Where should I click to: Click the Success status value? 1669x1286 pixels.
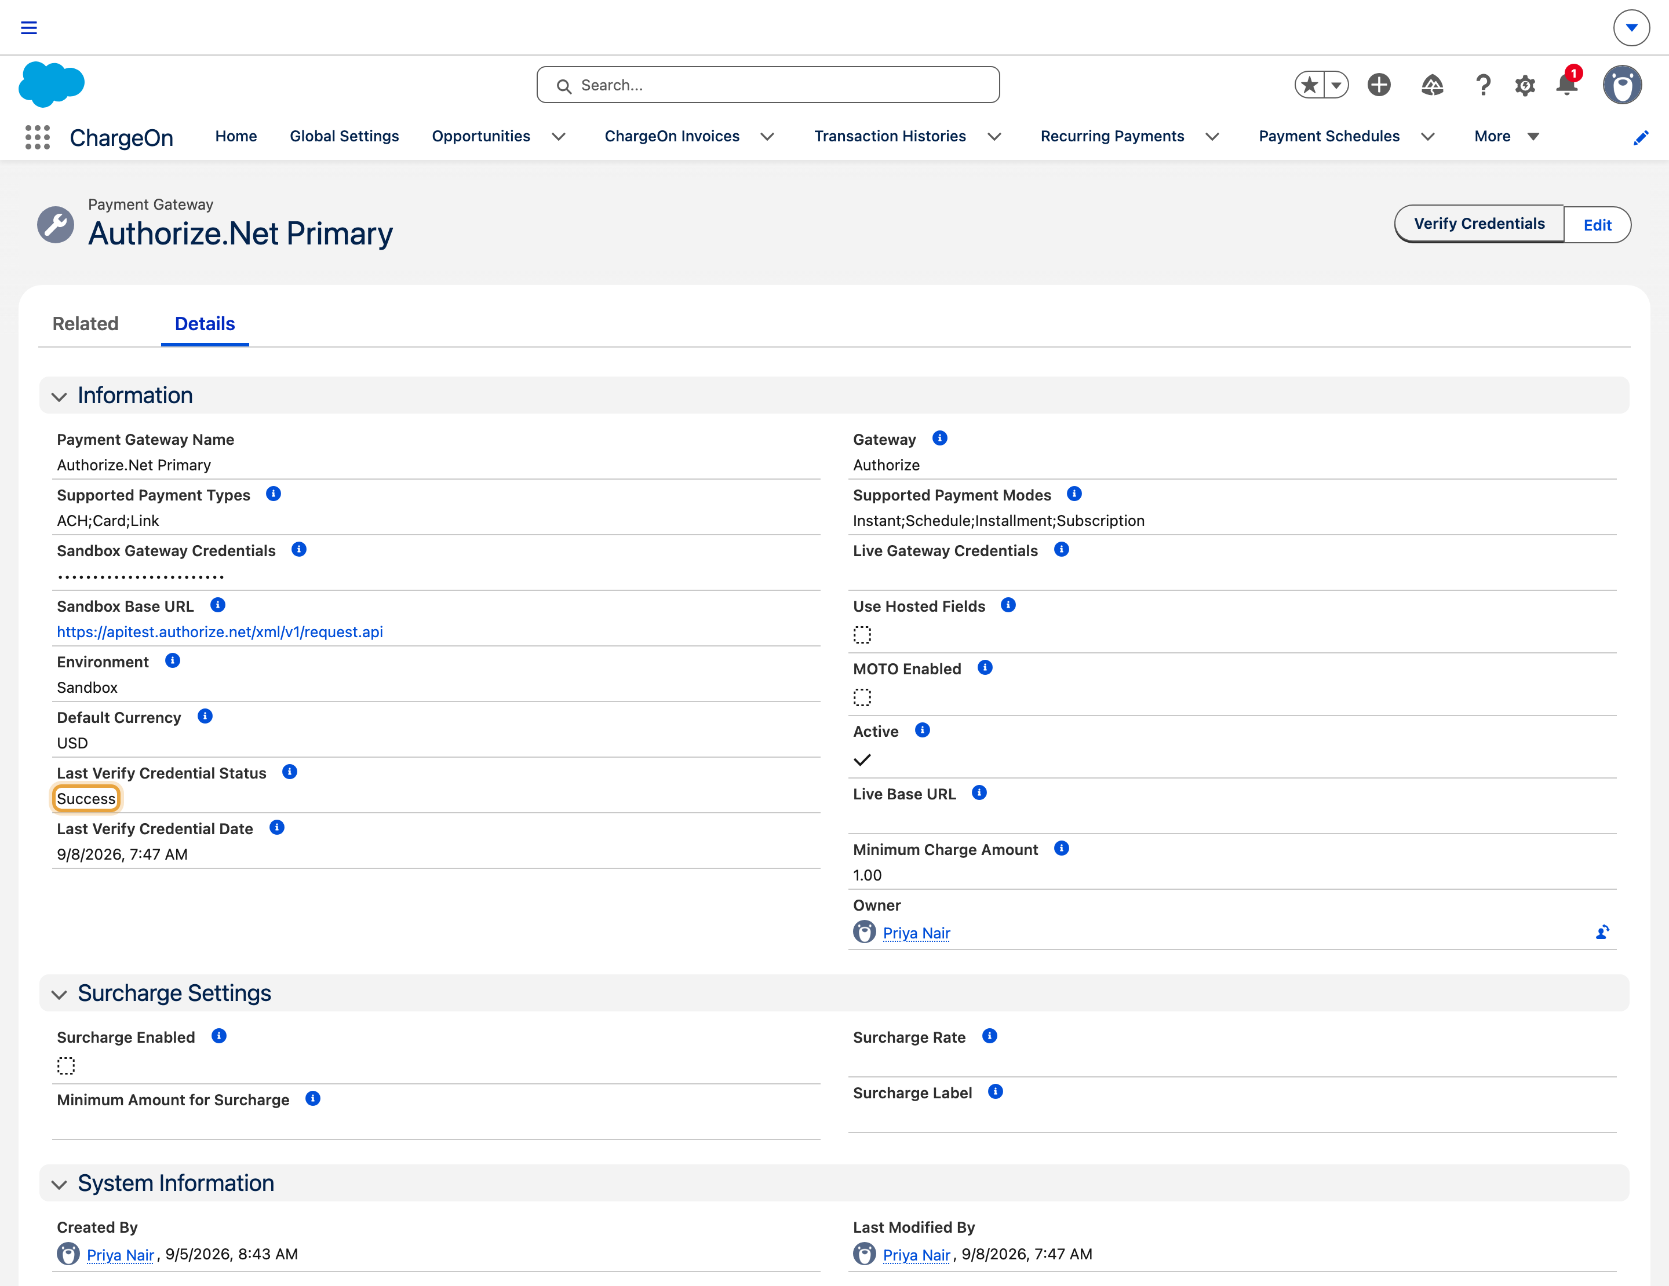[86, 798]
